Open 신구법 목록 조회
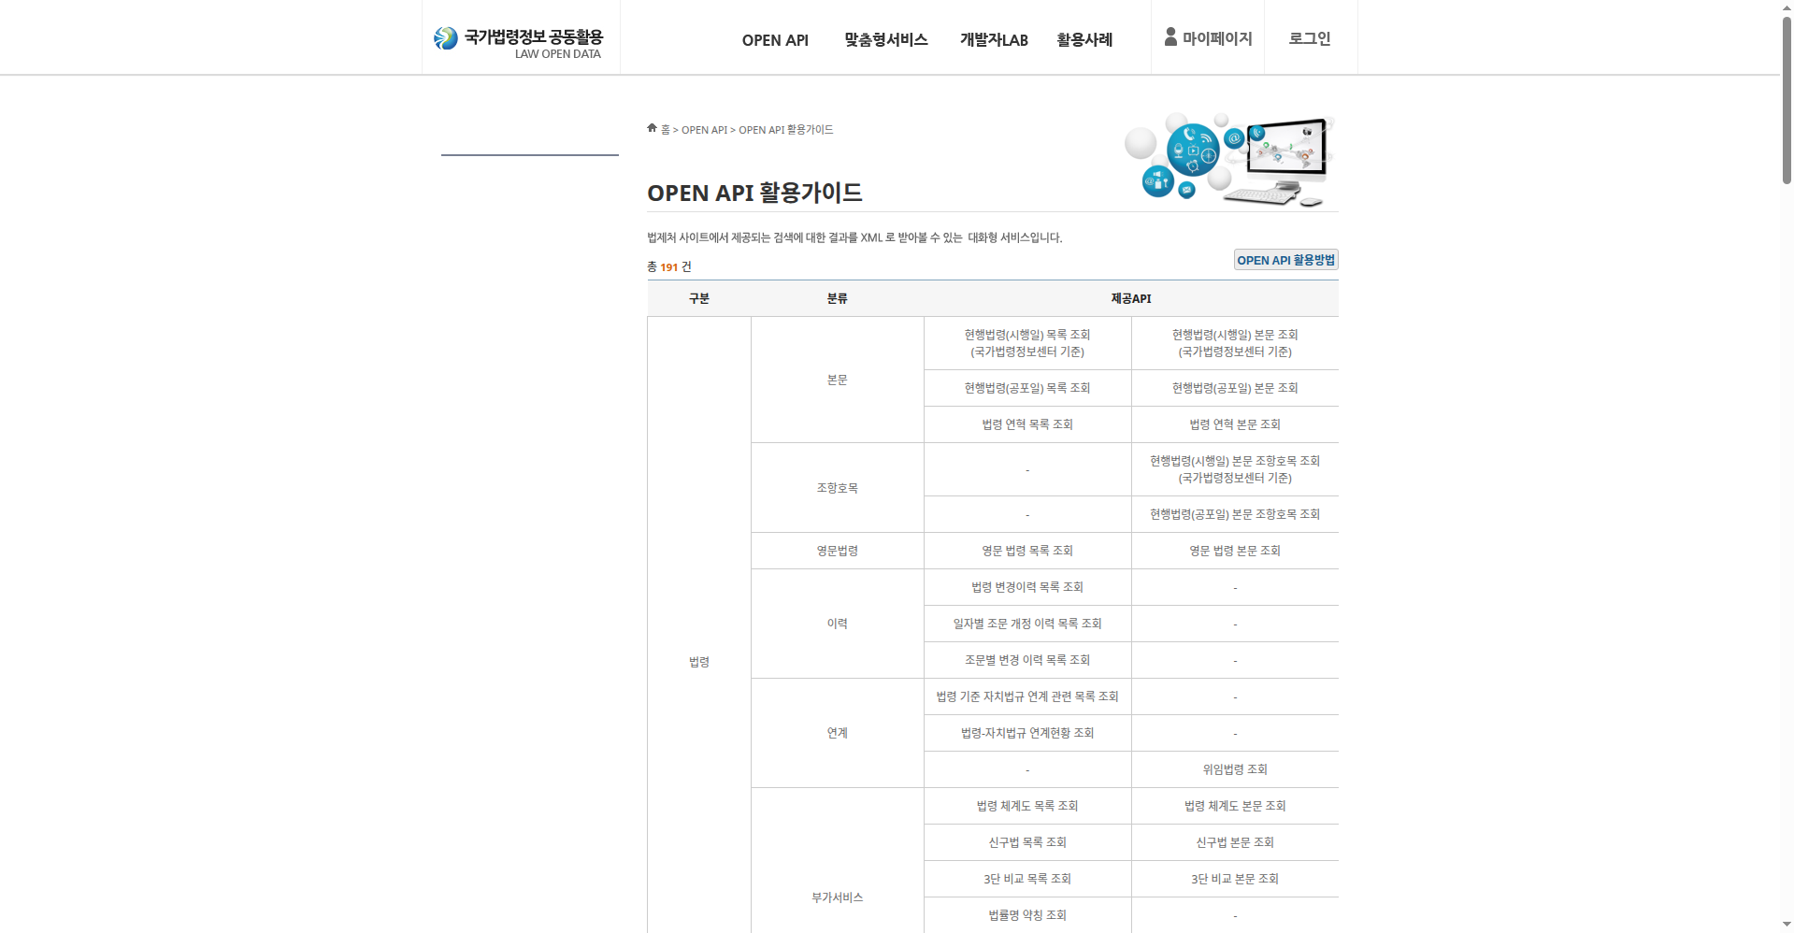Image resolution: width=1794 pixels, height=933 pixels. point(1027,842)
